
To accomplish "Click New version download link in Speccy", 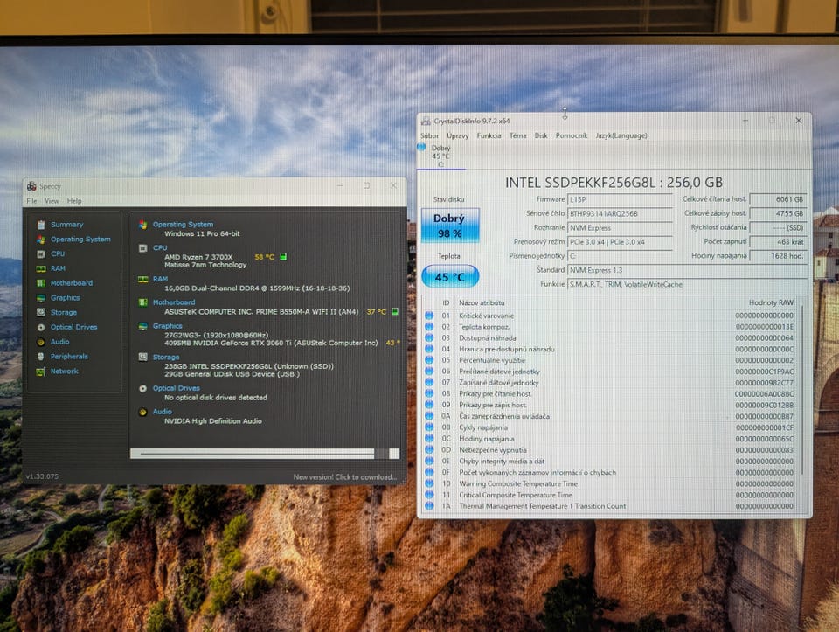I will [344, 476].
